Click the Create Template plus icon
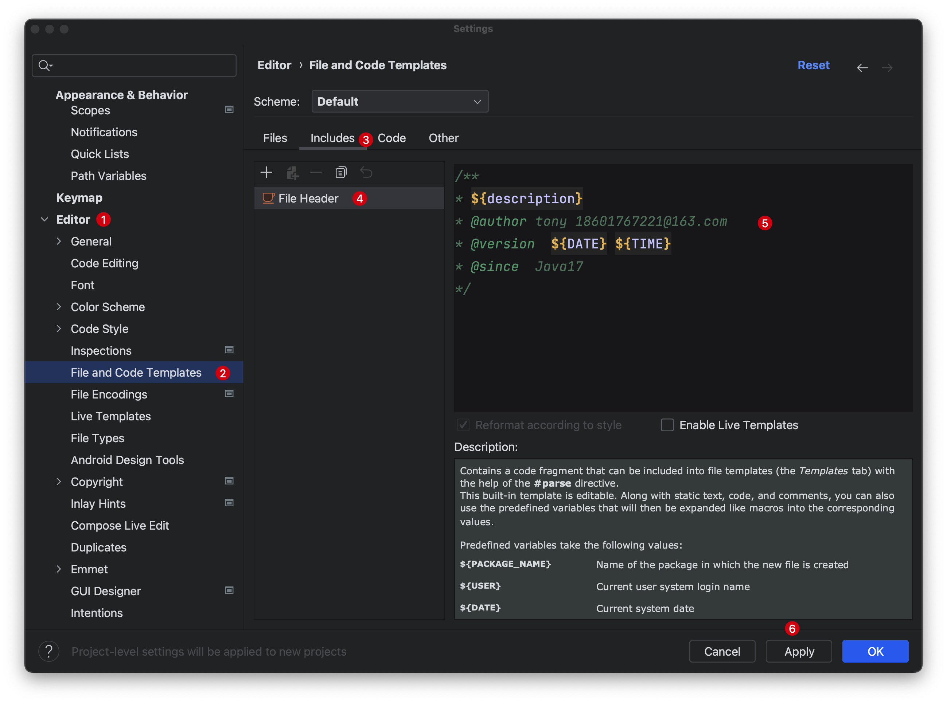Screen dimensions: 947x703 tap(266, 172)
